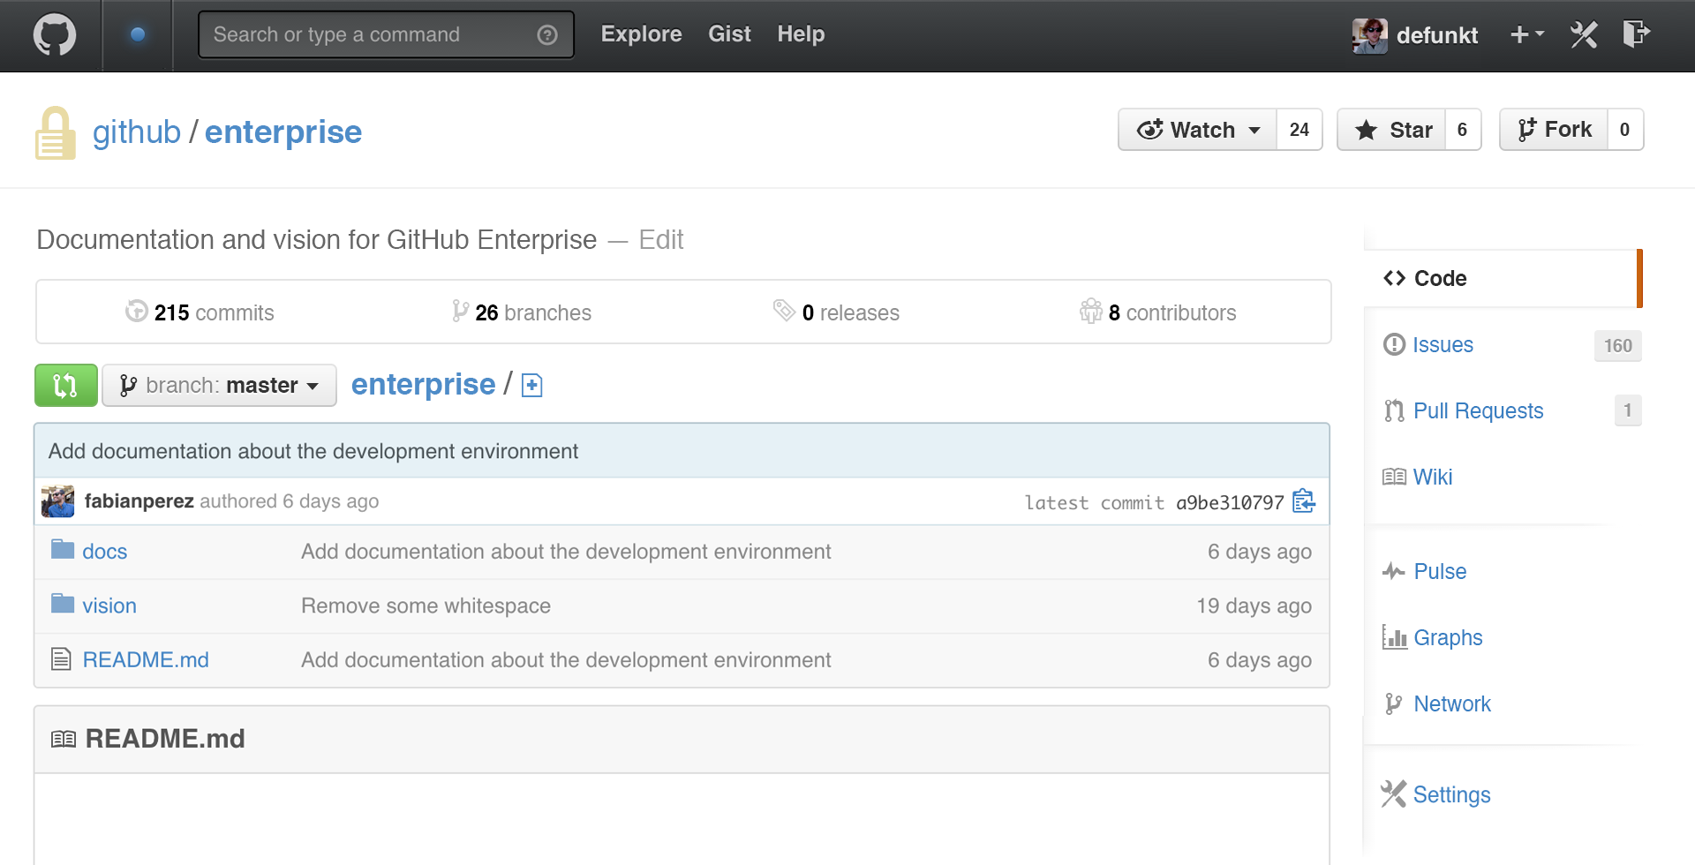Open the 'Remove some whitespace' commit
This screenshot has height=865, width=1695.
426,605
